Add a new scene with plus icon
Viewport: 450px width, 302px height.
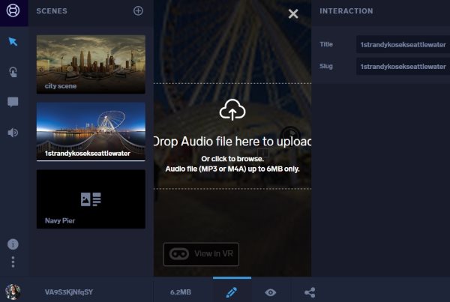tap(138, 11)
